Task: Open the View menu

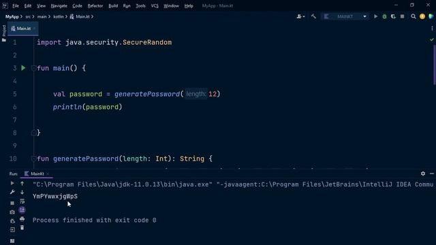Action: tap(41, 5)
